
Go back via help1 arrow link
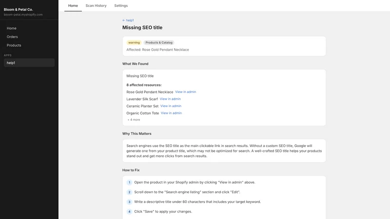[128, 20]
